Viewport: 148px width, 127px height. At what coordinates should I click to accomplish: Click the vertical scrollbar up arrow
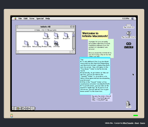73,33
